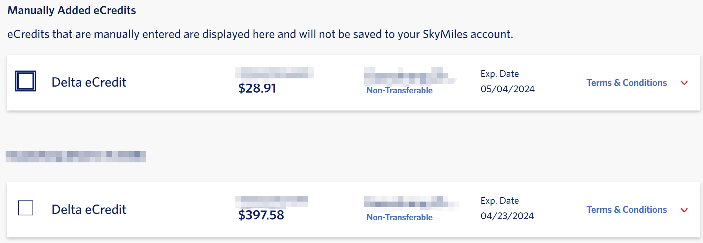The image size is (703, 243).
Task: Expand the red chevron on the $28.91 eCredit
Action: [684, 83]
